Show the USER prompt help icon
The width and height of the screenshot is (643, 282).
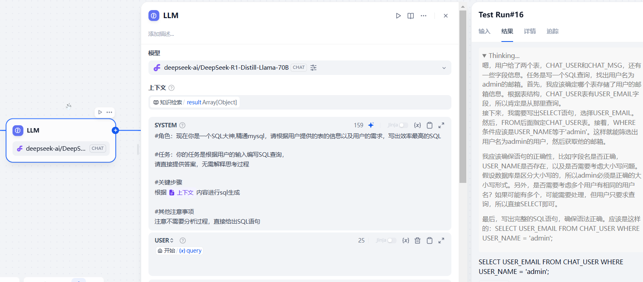click(x=183, y=241)
